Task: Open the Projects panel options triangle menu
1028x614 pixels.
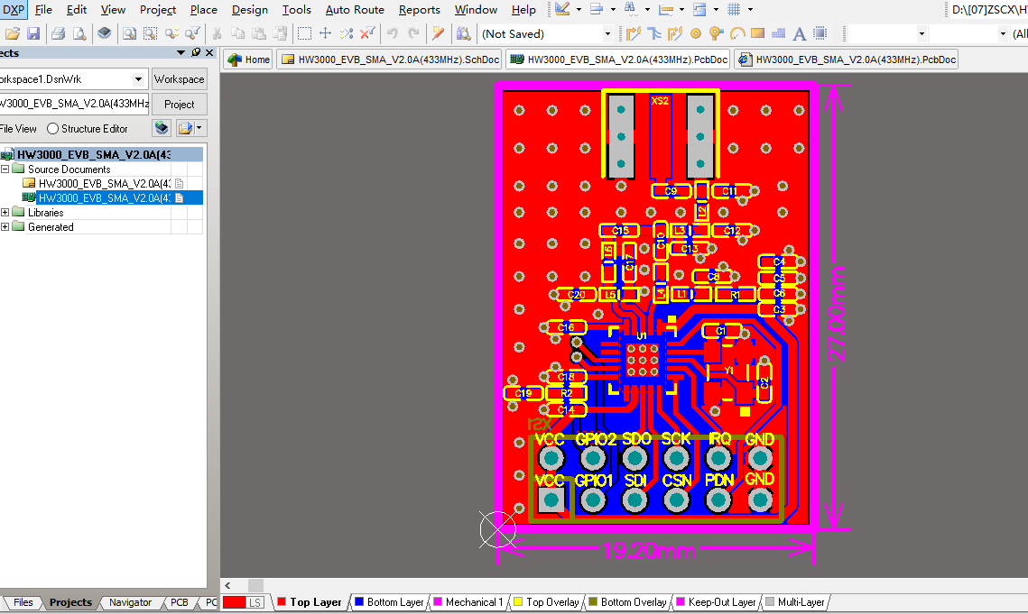Action: coord(181,52)
